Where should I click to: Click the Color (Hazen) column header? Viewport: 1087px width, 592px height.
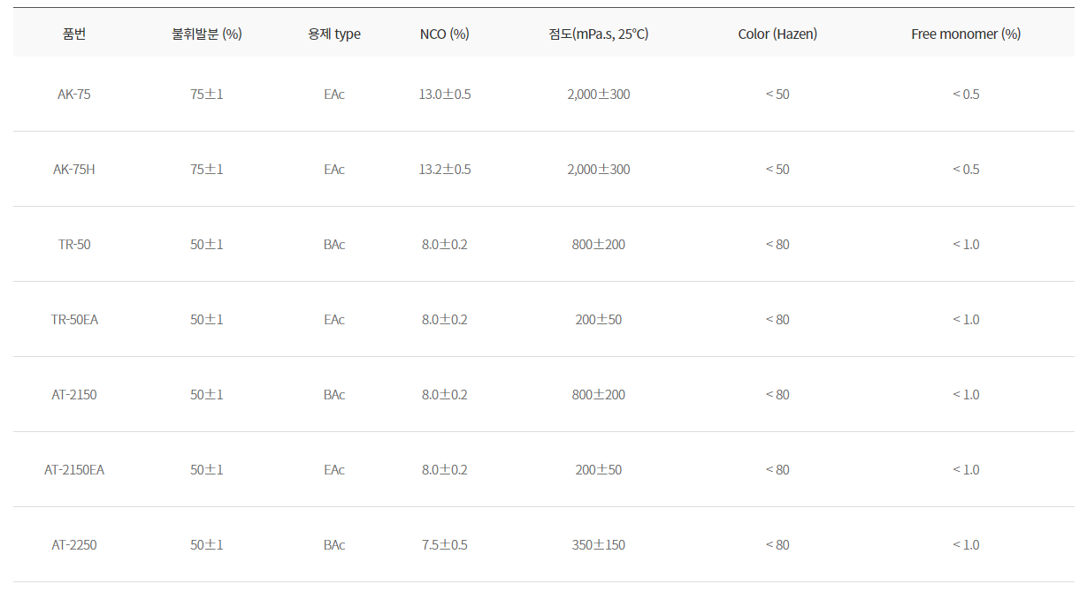(777, 34)
